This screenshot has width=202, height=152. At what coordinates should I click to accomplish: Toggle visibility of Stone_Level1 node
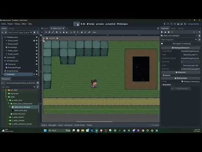coord(37,44)
